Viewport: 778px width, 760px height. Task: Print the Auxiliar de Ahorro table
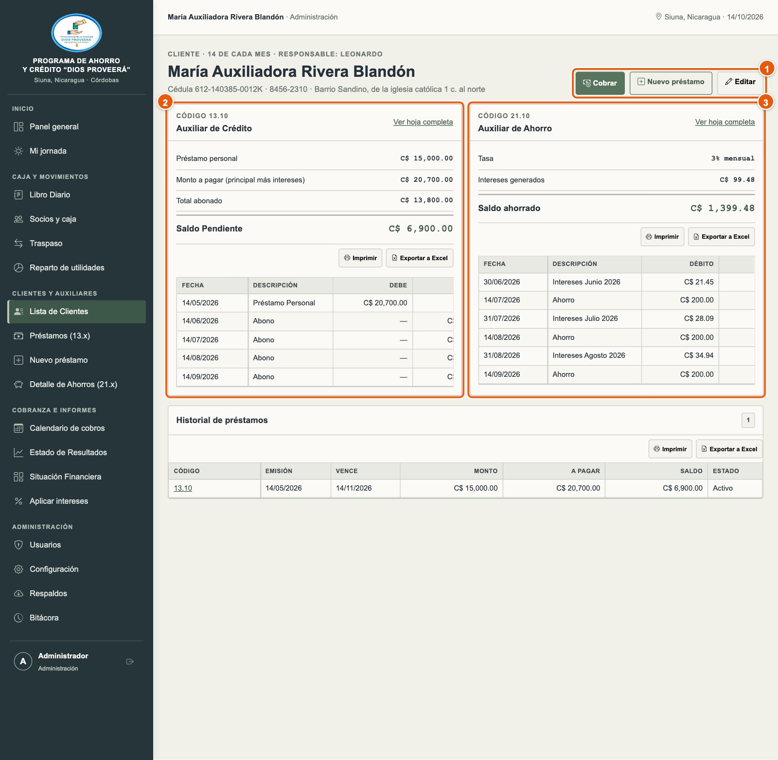[x=662, y=237]
